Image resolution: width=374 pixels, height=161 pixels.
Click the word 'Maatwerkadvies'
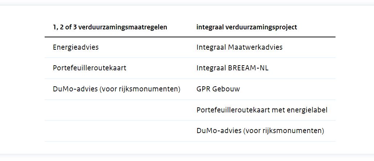click(255, 48)
